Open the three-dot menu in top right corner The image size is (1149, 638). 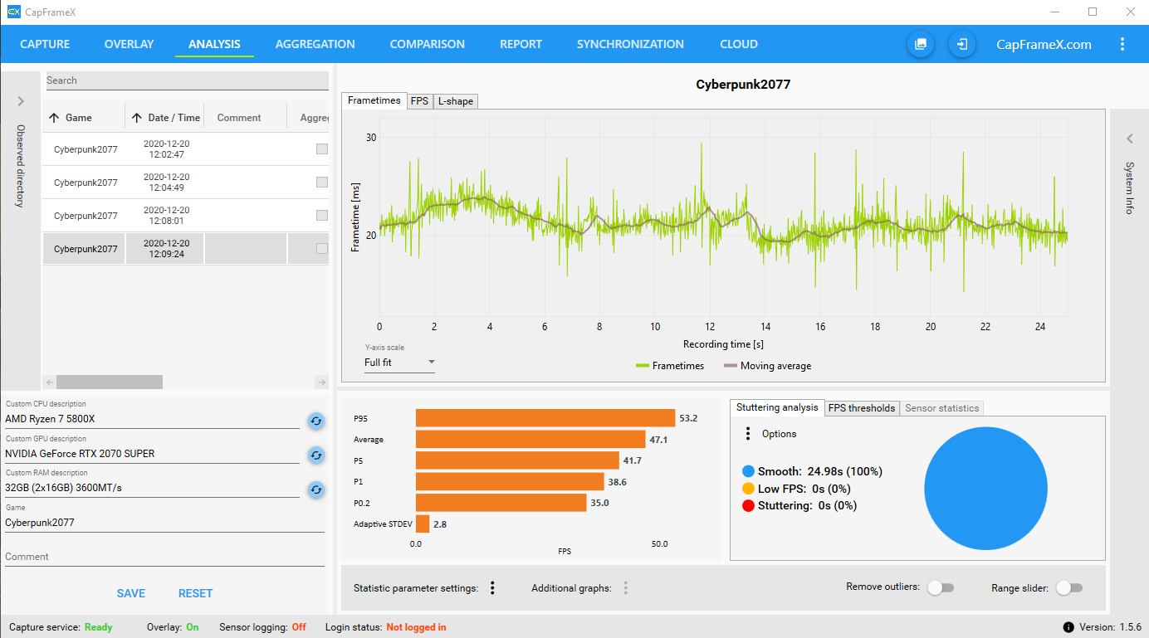(x=1122, y=44)
